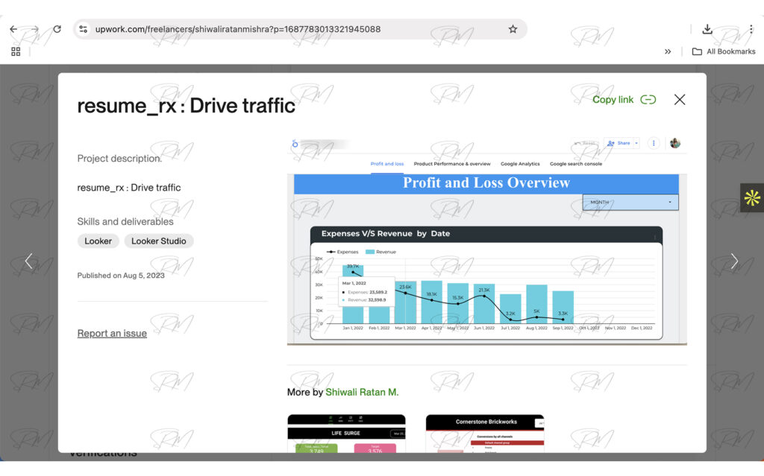Open the Report an issue link
Image resolution: width=764 pixels, height=476 pixels.
(112, 334)
